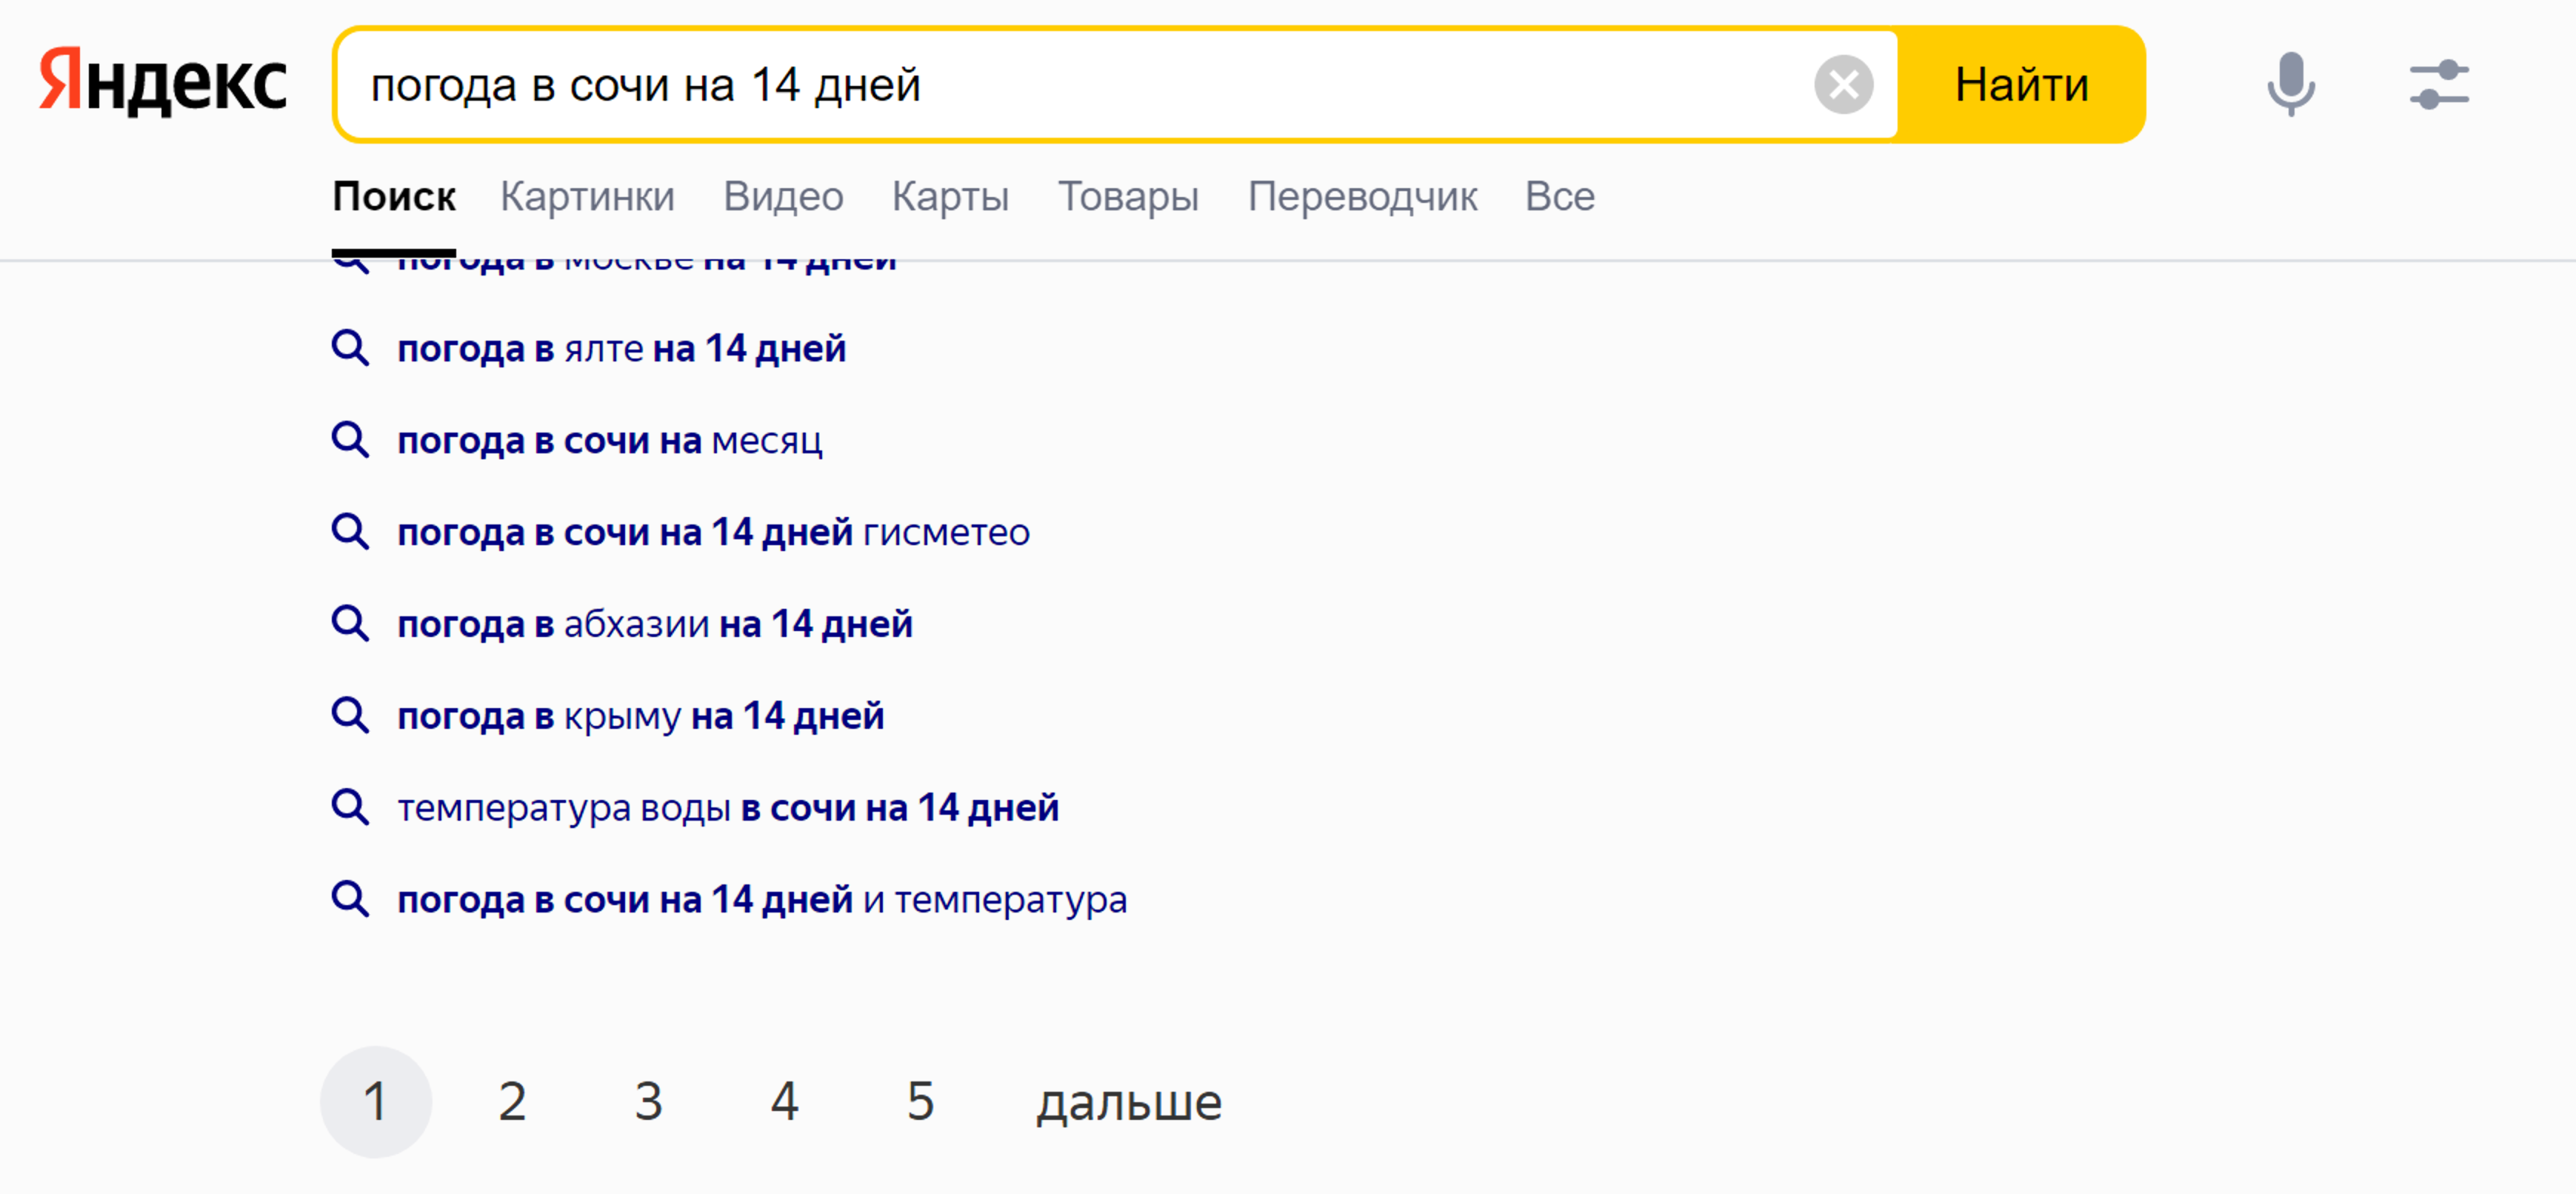Switch to the Картинки tab
2576x1194 pixels.
coord(587,197)
